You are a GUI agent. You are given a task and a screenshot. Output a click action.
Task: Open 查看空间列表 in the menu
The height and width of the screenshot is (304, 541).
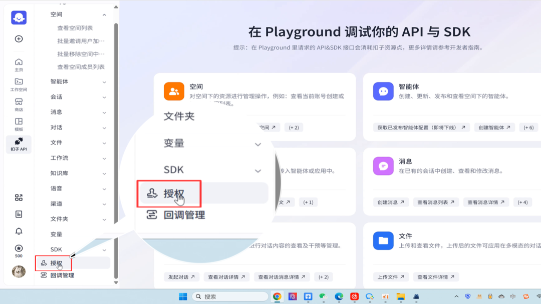coord(75,28)
